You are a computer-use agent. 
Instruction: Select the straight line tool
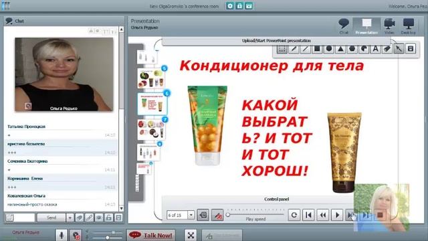click(x=306, y=49)
